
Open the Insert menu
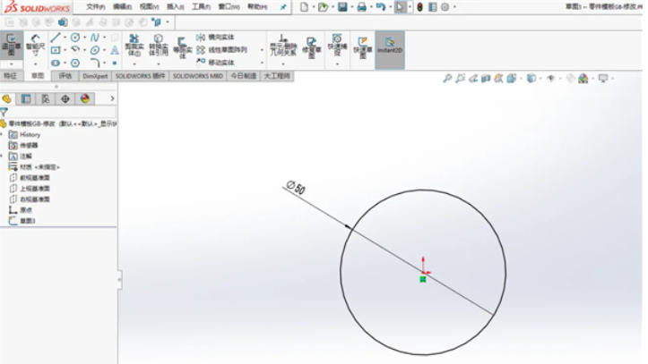[x=174, y=6]
